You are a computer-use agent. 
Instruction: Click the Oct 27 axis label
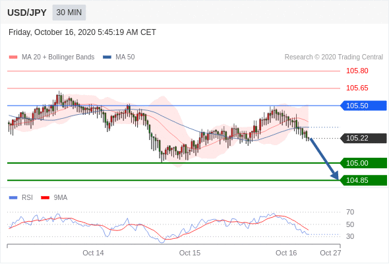pos(330,253)
